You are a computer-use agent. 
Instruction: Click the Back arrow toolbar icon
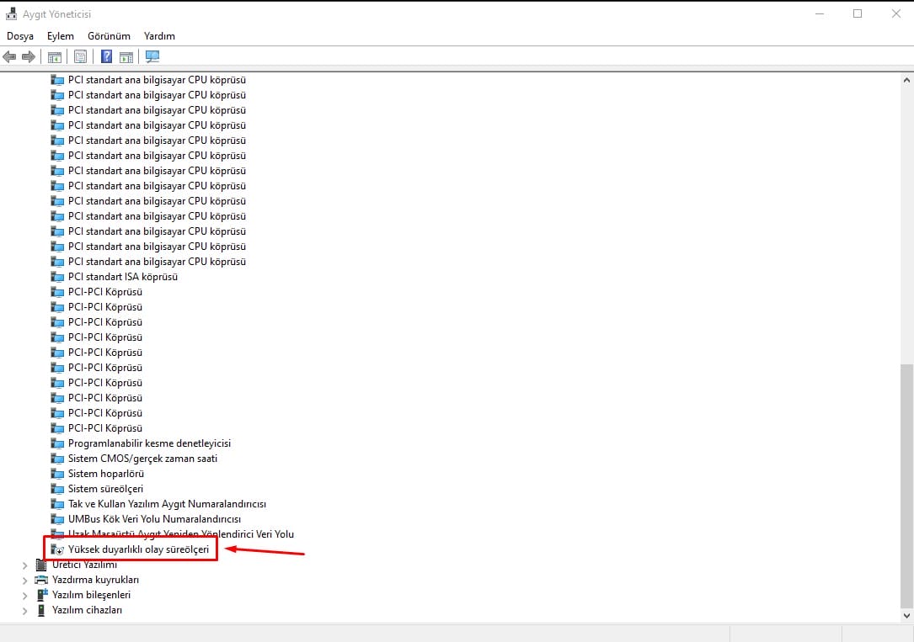point(10,57)
